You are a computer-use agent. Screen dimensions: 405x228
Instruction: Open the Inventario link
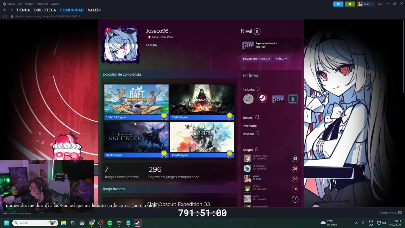pos(250,126)
